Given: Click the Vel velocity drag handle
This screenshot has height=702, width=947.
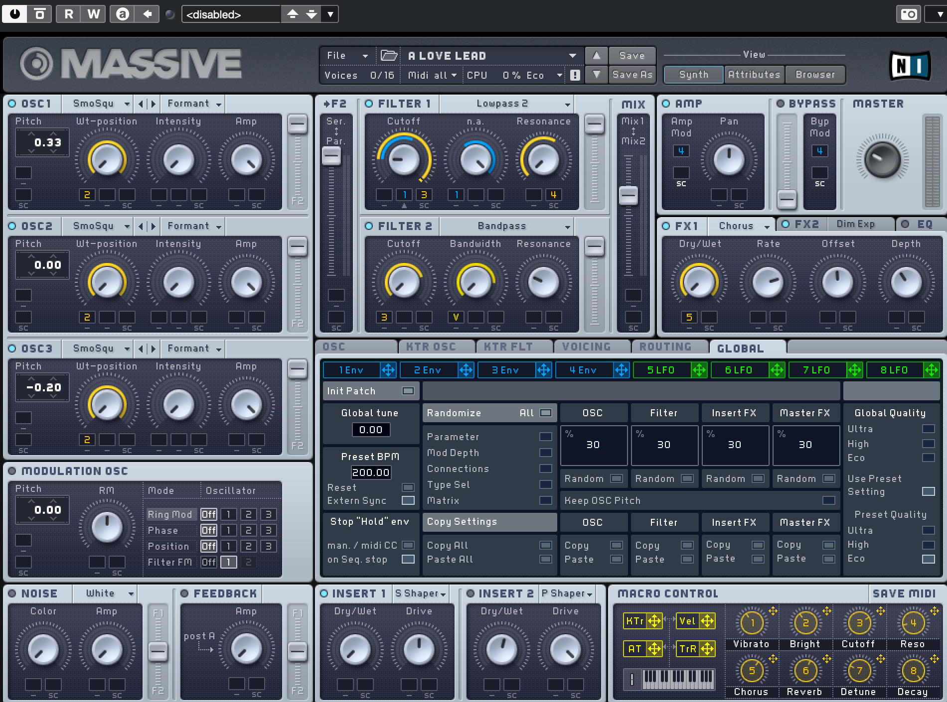Looking at the screenshot, I should pos(707,621).
